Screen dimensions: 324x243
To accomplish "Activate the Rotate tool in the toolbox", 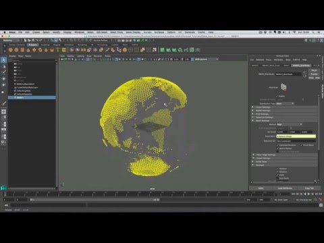I will [3, 85].
